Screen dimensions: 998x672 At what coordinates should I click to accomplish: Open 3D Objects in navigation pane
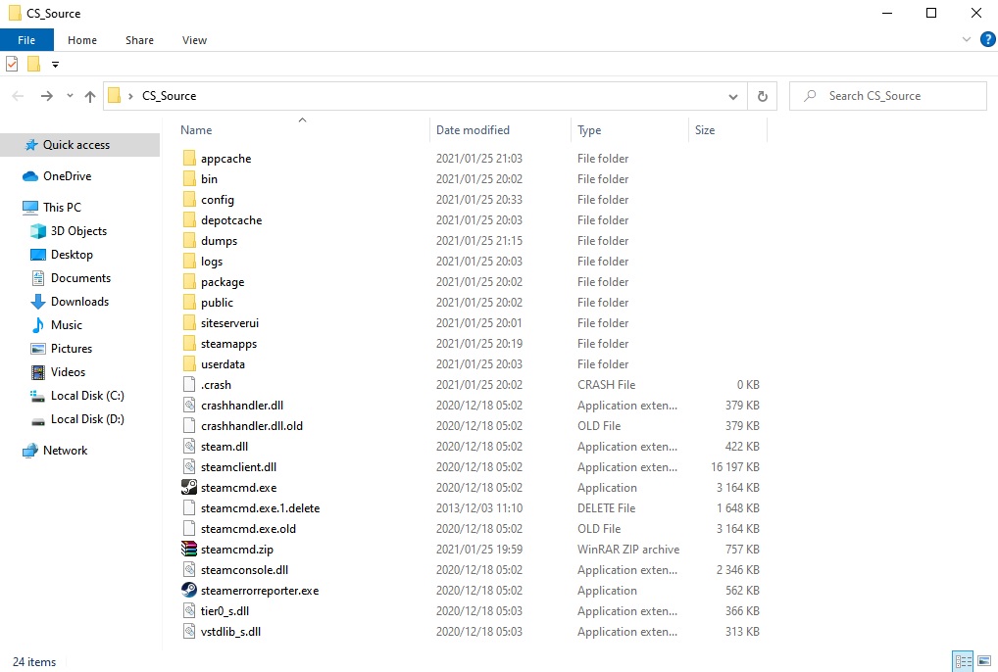coord(78,231)
